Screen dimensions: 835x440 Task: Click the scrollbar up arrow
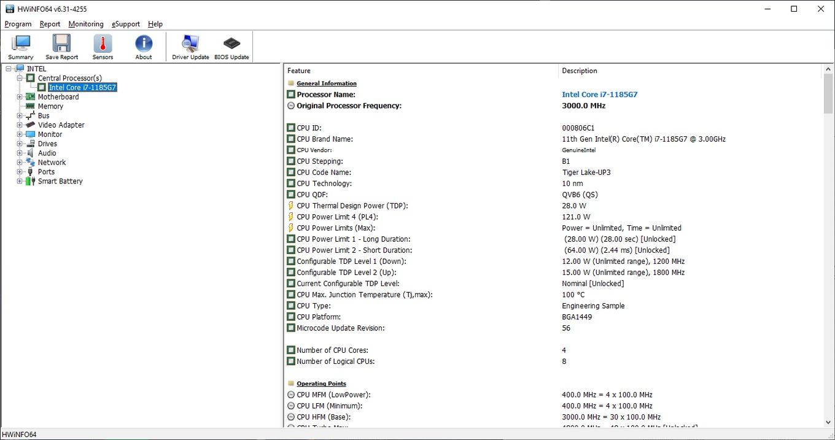pyautogui.click(x=828, y=69)
